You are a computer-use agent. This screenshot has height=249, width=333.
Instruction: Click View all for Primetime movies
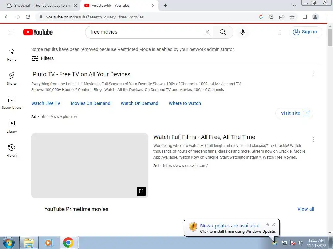306,209
